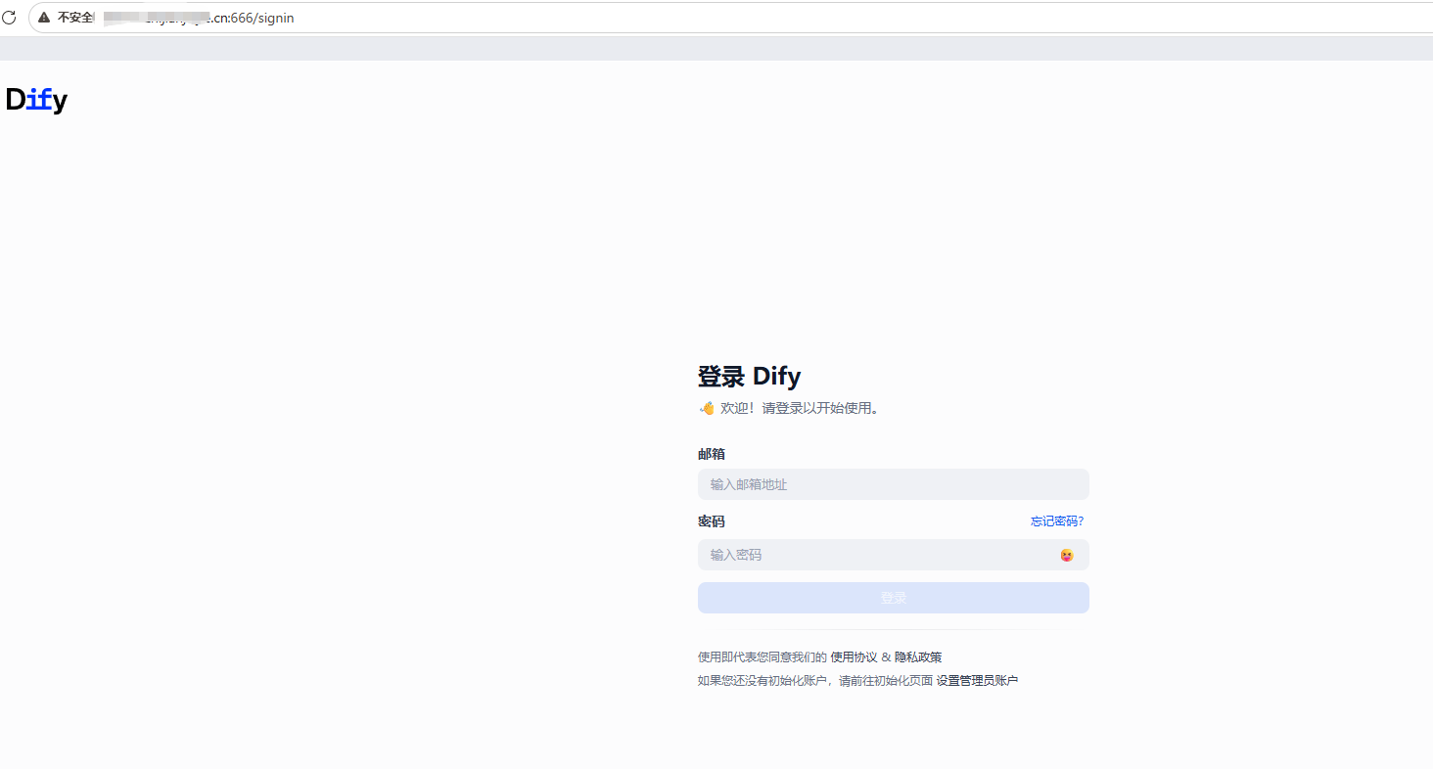Screen dimensions: 1433x769
Task: Open the 使用协议 terms link
Action: [854, 657]
